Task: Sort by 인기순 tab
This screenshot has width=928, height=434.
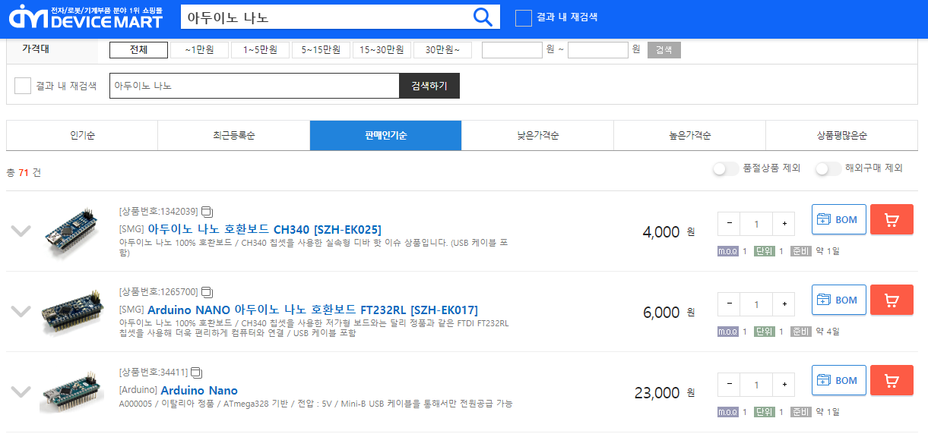Action: 82,136
